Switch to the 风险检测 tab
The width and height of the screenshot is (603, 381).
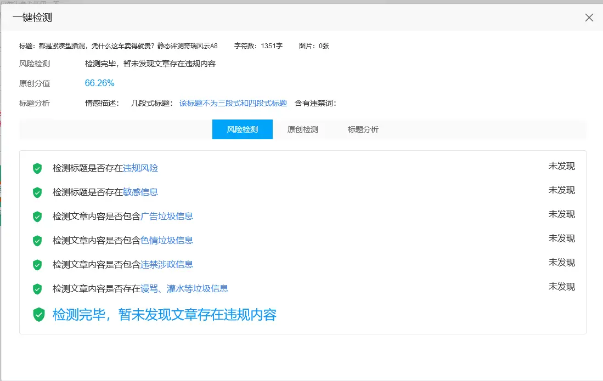242,130
